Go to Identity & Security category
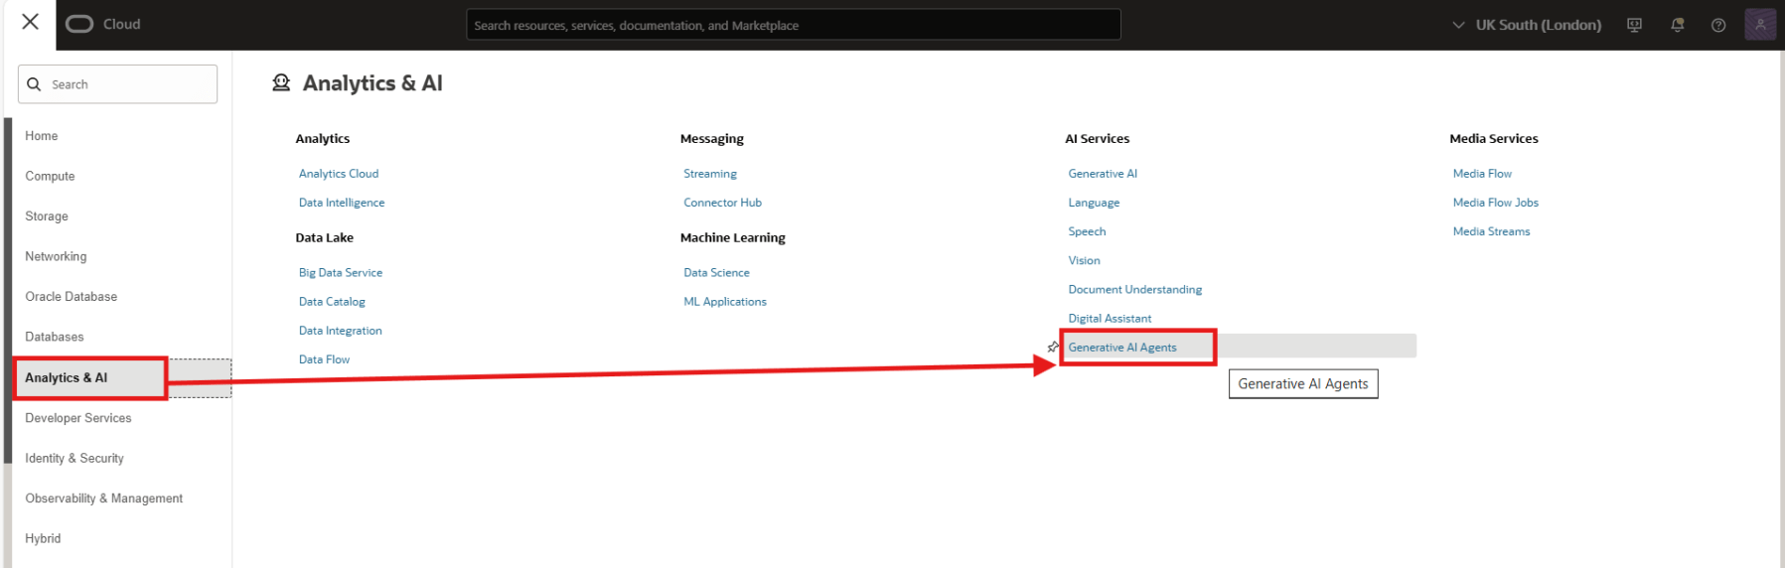The width and height of the screenshot is (1785, 568). coord(74,459)
